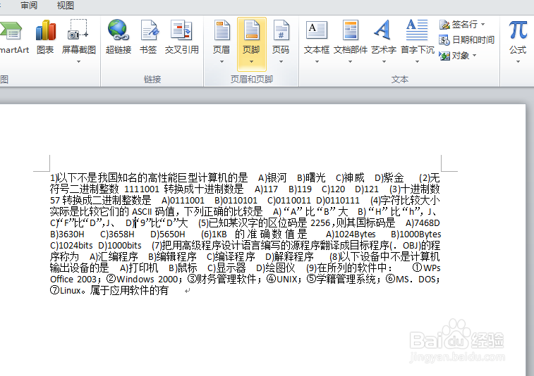Screen dimensions: 534x376
Task: Click on 1111001 in the document text
Action: tap(142, 189)
